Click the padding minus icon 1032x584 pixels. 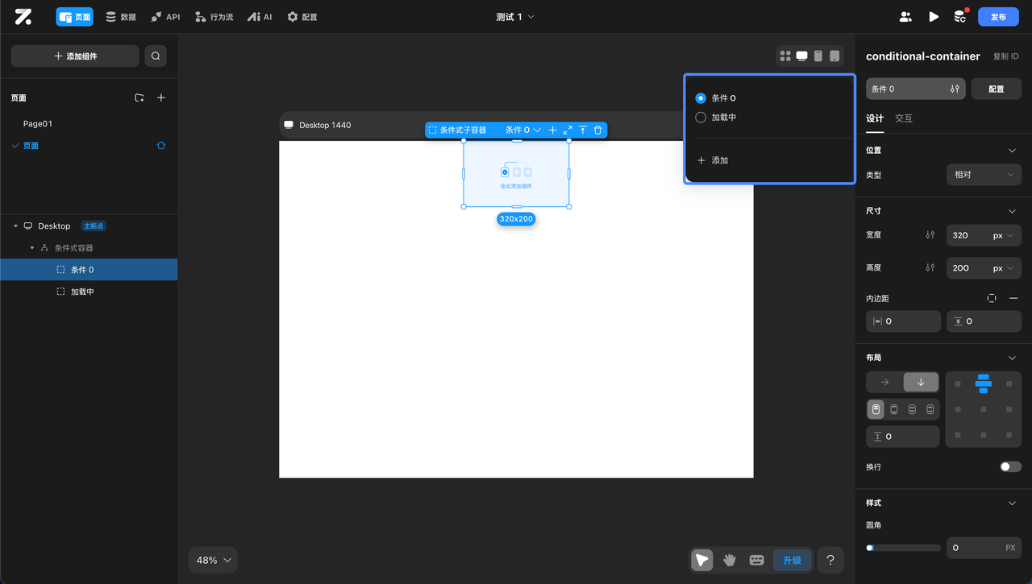pos(1013,298)
